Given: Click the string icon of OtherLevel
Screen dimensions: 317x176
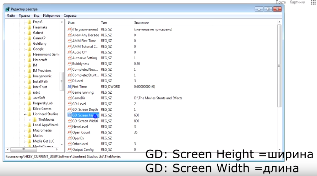Looking at the screenshot, I should pyautogui.click(x=70, y=144).
